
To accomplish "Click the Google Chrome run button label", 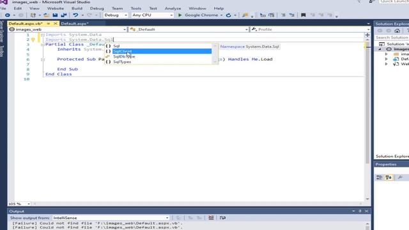I will tap(201, 15).
